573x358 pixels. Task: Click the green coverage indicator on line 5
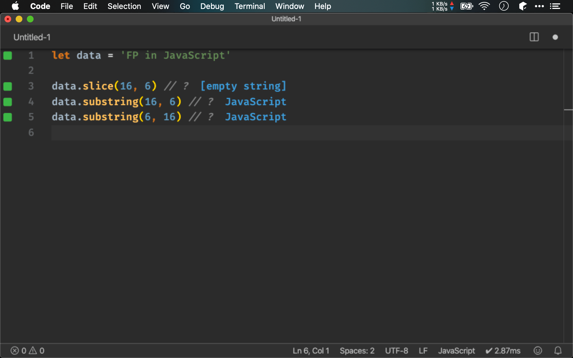(x=8, y=117)
